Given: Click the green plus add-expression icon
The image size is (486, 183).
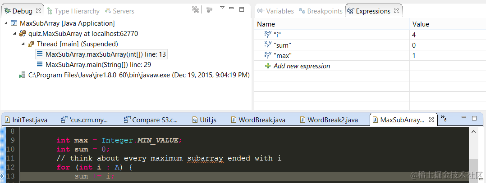Looking at the screenshot, I should point(268,66).
